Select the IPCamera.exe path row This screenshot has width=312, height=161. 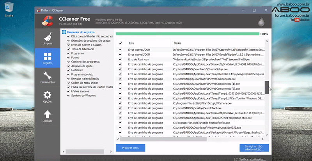click(190, 103)
